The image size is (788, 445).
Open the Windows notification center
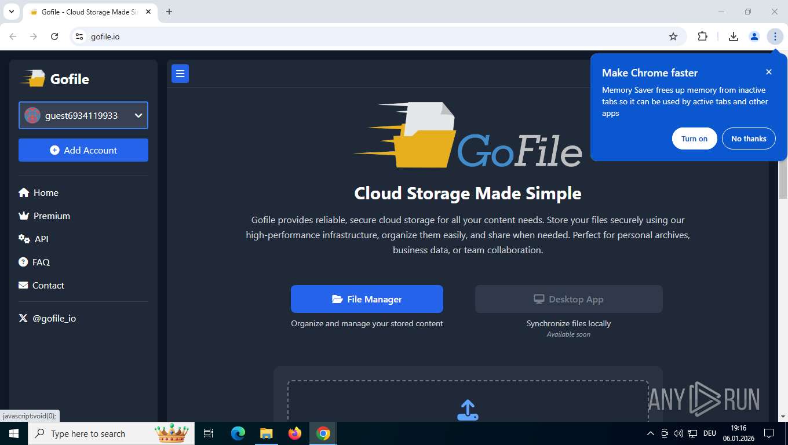[769, 433]
